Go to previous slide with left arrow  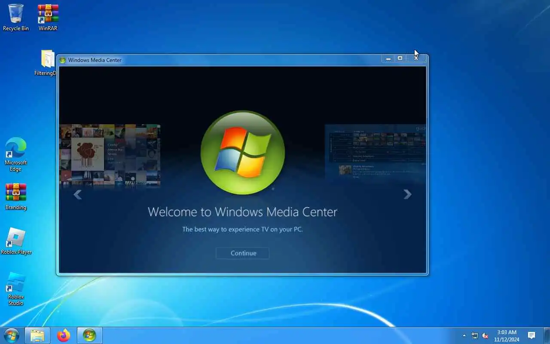(x=77, y=194)
